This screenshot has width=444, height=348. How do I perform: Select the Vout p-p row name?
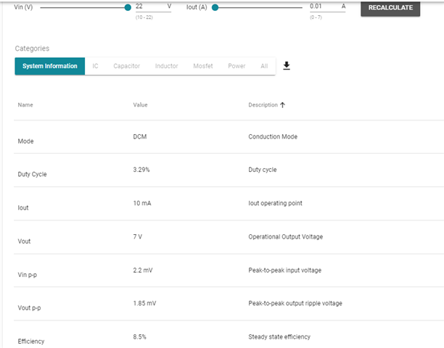click(x=29, y=308)
